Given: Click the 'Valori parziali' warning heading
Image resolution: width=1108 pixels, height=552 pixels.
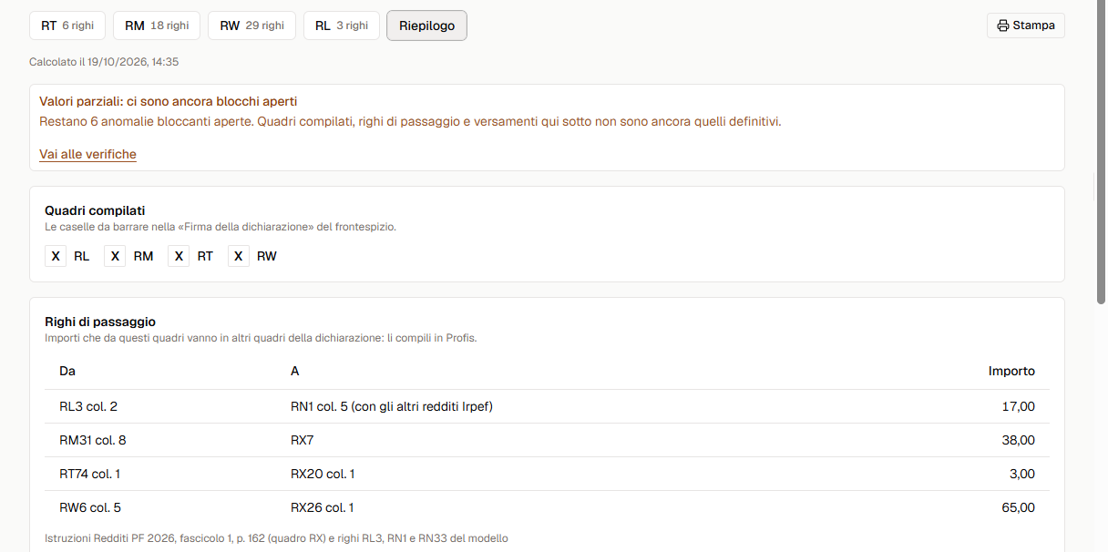Looking at the screenshot, I should (169, 102).
